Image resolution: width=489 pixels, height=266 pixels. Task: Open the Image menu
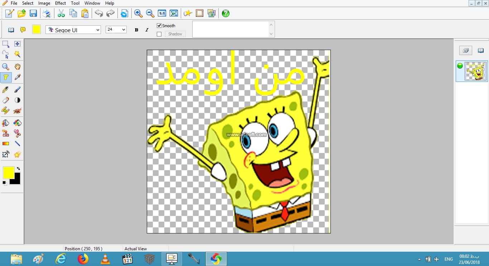(44, 3)
